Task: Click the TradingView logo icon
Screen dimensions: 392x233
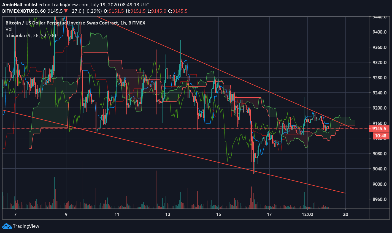Action: pyautogui.click(x=7, y=226)
